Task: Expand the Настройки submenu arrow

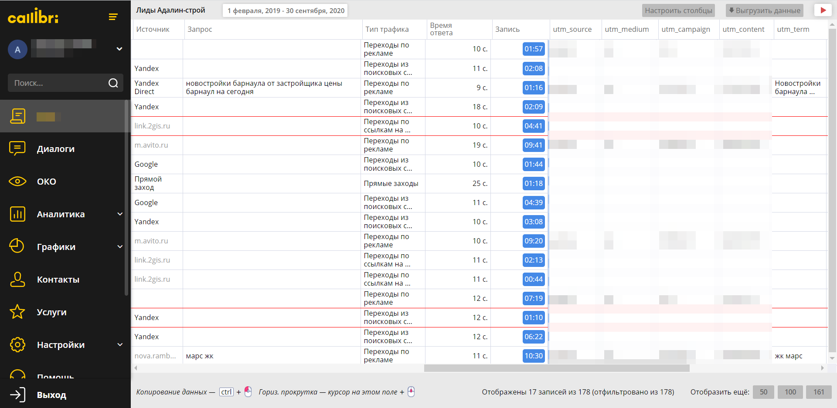Action: click(x=120, y=344)
